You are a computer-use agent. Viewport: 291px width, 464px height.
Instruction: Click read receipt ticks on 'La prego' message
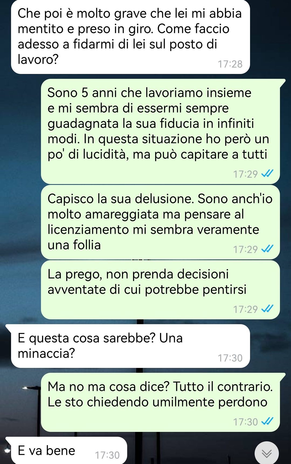[x=268, y=309]
